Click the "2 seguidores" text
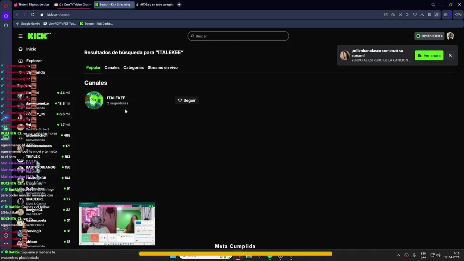The image size is (464, 261). tap(117, 103)
